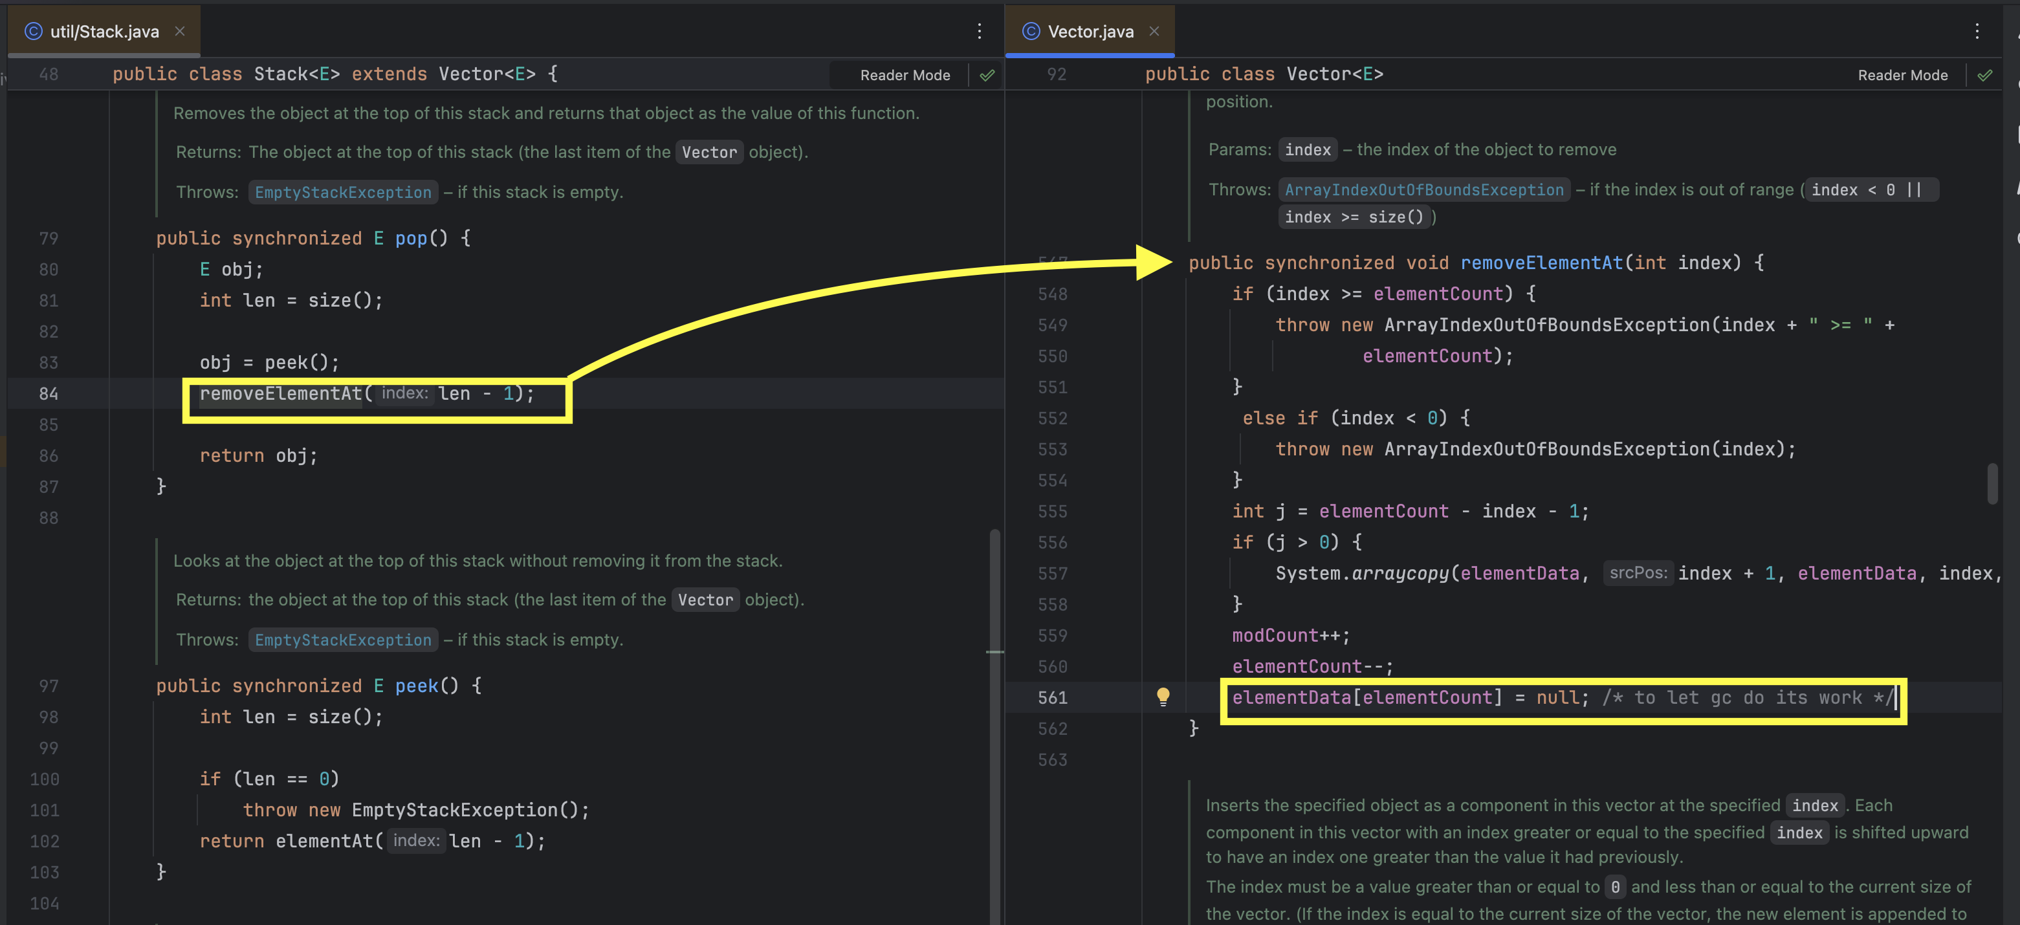
Task: Close the Vector.java tab
Action: point(1154,31)
